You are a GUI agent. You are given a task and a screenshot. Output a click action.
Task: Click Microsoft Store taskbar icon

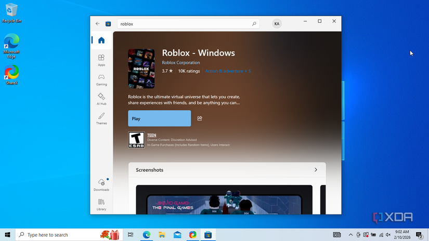coord(208,235)
